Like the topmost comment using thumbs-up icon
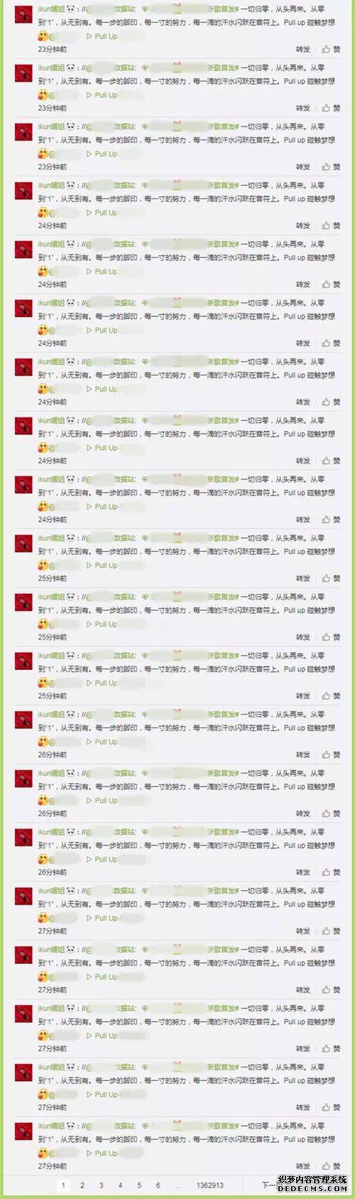This screenshot has width=355, height=1199. click(327, 49)
